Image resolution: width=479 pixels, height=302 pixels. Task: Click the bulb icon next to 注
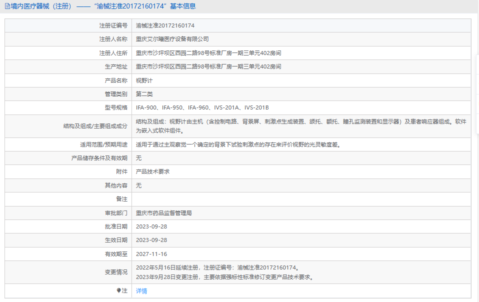pyautogui.click(x=118, y=290)
